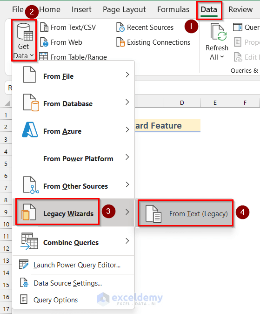Click the Recent Sources clock icon

120,27
